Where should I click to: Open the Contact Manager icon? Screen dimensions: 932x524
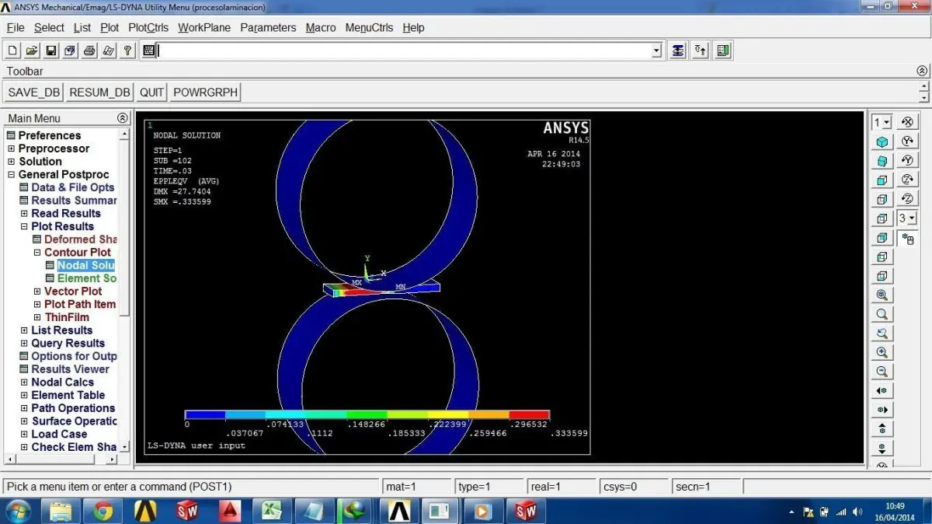coord(723,51)
